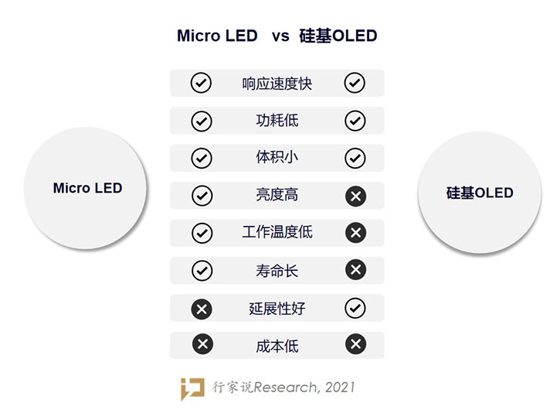
Task: Click Micro LED cross icon for 成本低
Action: pos(202,344)
